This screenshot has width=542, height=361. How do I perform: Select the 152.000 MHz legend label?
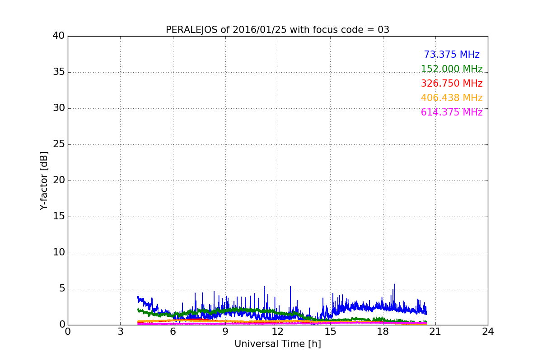(x=452, y=69)
